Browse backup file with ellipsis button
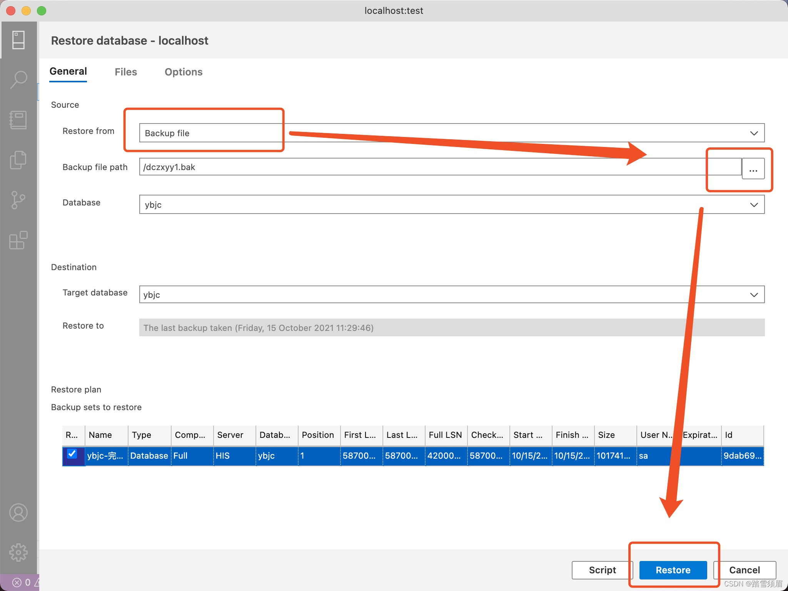 pyautogui.click(x=753, y=169)
